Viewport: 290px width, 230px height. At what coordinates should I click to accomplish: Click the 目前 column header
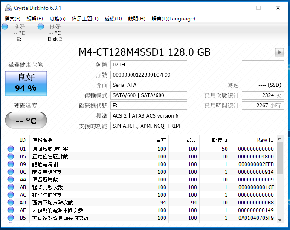point(154,140)
